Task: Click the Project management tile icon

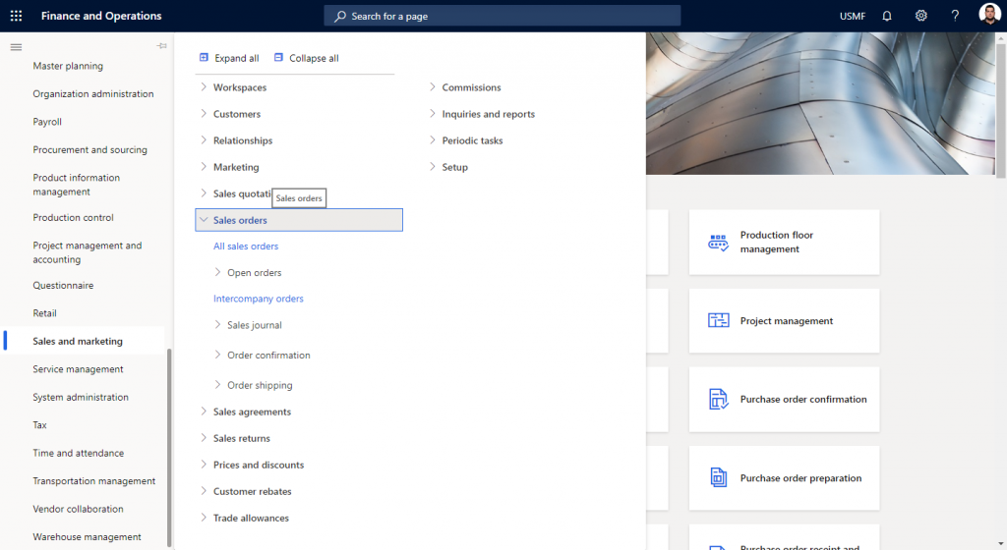Action: (x=718, y=320)
